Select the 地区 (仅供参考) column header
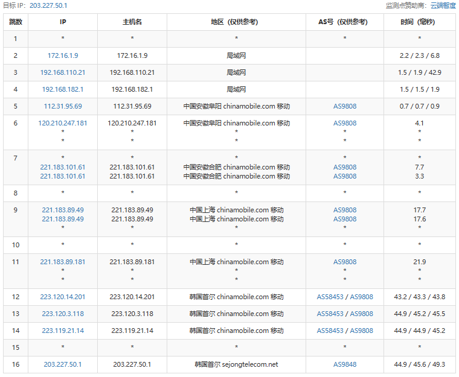Viewport: 459px width, 377px height. [237, 22]
